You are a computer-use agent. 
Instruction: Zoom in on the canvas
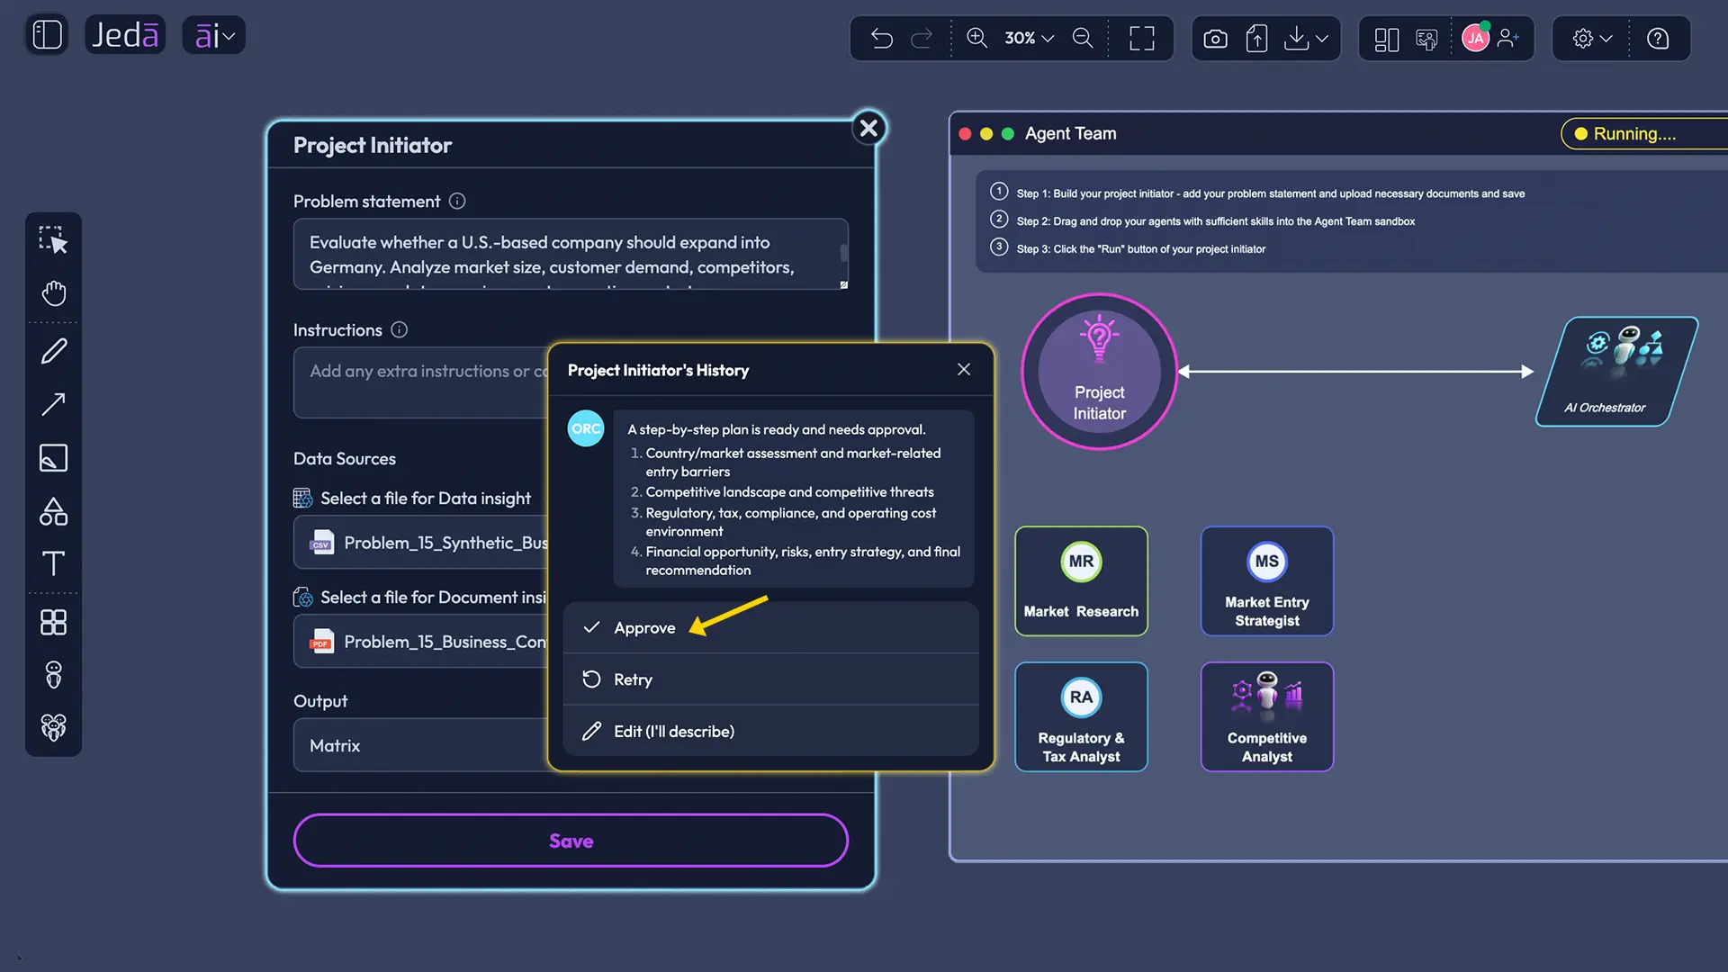click(976, 38)
